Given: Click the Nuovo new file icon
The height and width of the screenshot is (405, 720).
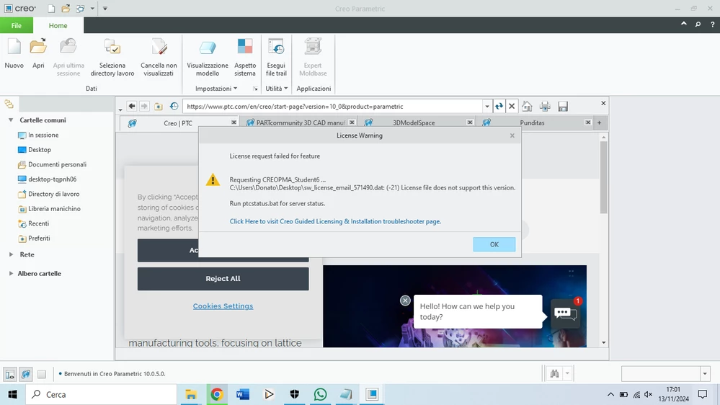Looking at the screenshot, I should click(x=14, y=48).
